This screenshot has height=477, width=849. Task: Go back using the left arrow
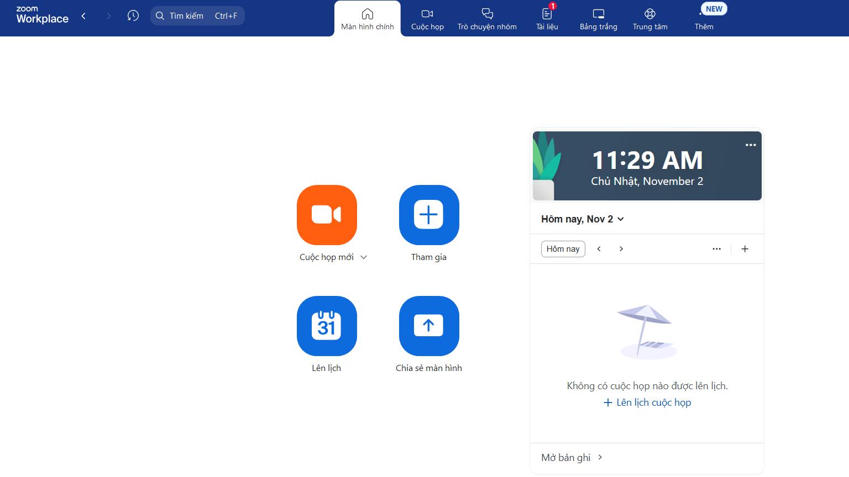click(84, 16)
